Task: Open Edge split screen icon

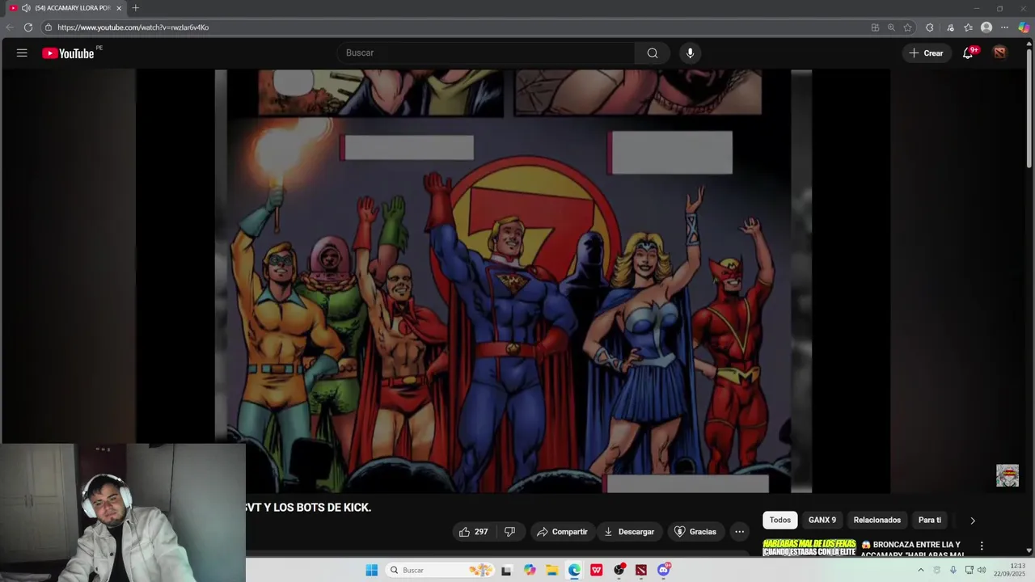Action: pyautogui.click(x=875, y=27)
